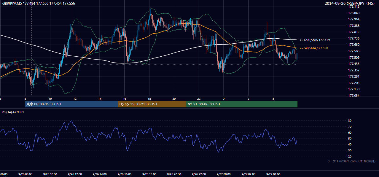Image resolution: width=379 pixels, height=177 pixels.
Task: Click price level 177.433 on the axis
Action: [354, 64]
